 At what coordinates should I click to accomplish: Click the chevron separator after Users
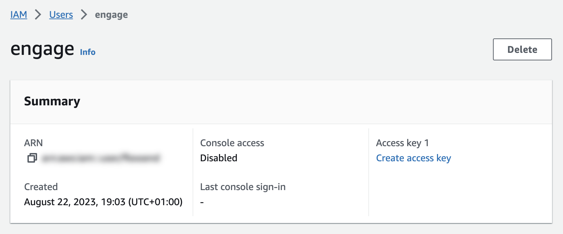pyautogui.click(x=84, y=15)
